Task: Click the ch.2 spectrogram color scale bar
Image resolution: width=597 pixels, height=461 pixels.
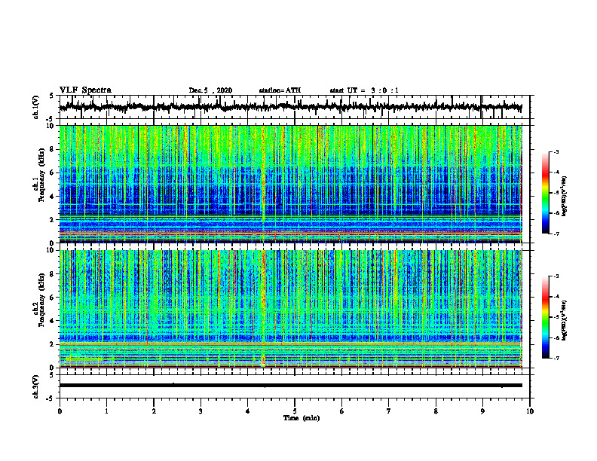Action: tap(546, 317)
